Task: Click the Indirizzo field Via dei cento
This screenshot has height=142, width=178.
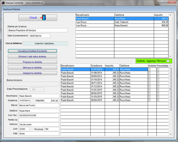Action: pos(39,124)
